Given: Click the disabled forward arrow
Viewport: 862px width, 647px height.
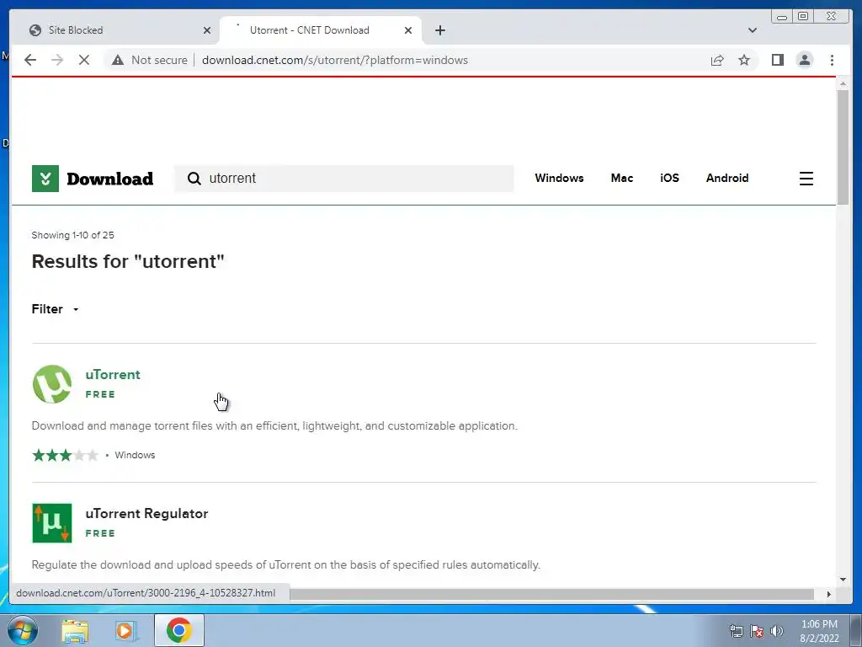Looking at the screenshot, I should 57,60.
